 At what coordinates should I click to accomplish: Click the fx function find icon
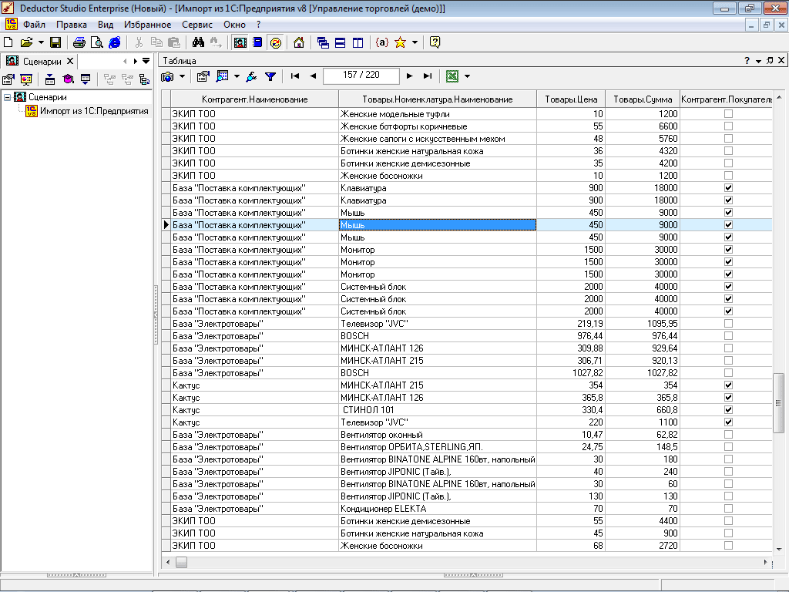tap(251, 76)
